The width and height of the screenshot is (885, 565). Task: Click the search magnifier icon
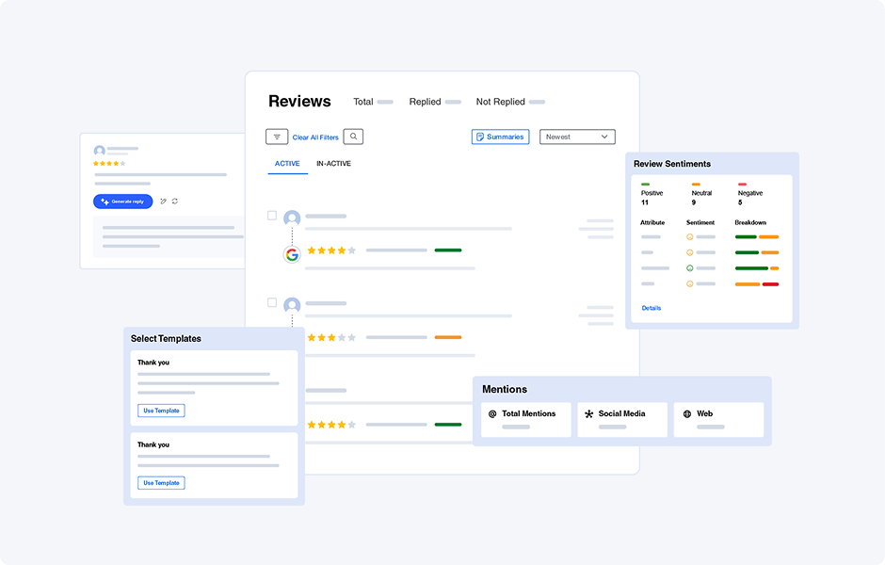[353, 137]
